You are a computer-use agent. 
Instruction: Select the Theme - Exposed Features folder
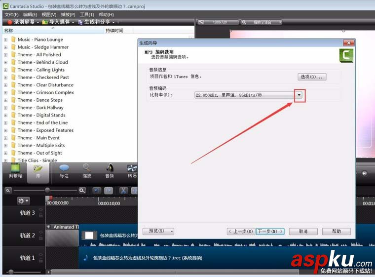click(45, 130)
